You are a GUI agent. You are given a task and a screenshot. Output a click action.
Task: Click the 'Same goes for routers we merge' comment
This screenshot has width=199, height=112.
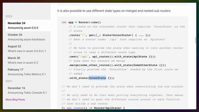(97, 61)
